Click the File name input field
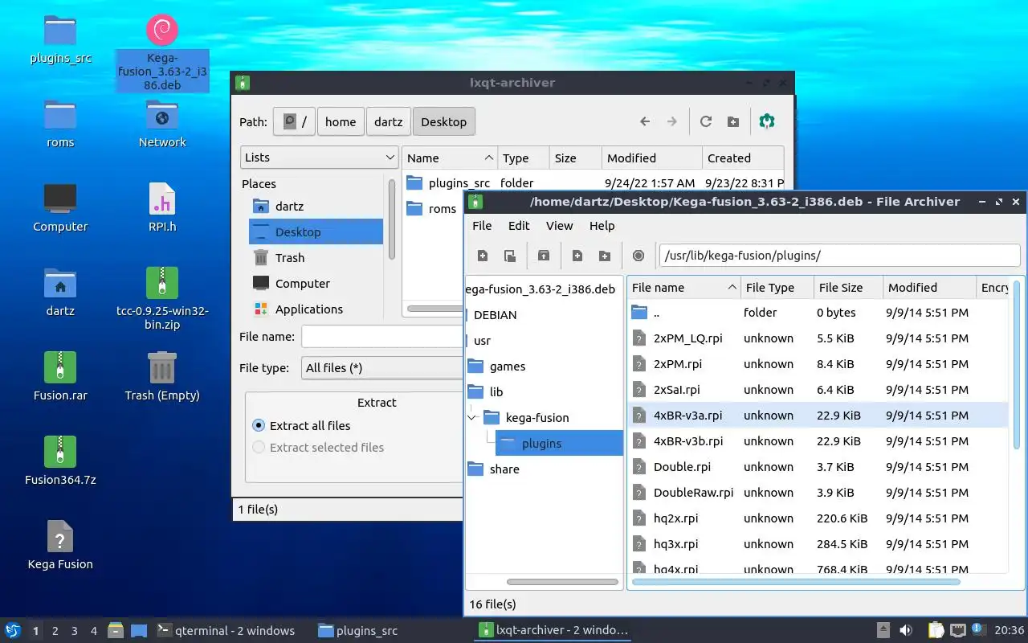Screen dimensions: 1028x643 (x=382, y=336)
